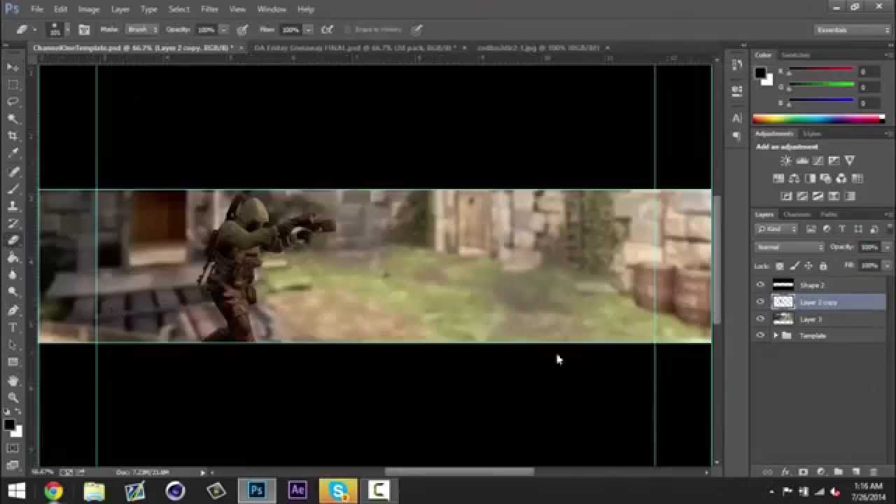The height and width of the screenshot is (504, 896).
Task: Open the Window menu
Action: [x=272, y=9]
